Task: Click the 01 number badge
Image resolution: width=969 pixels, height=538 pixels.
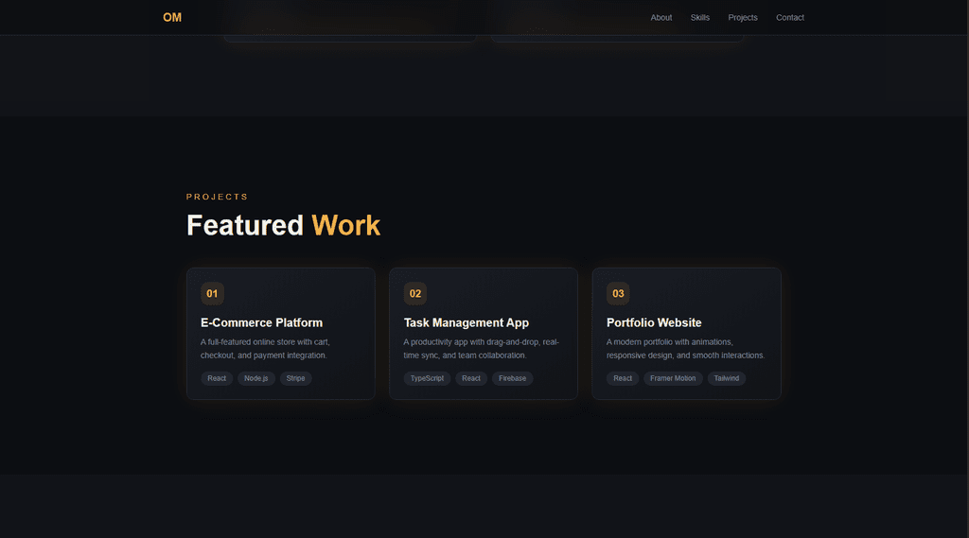Action: pos(212,293)
